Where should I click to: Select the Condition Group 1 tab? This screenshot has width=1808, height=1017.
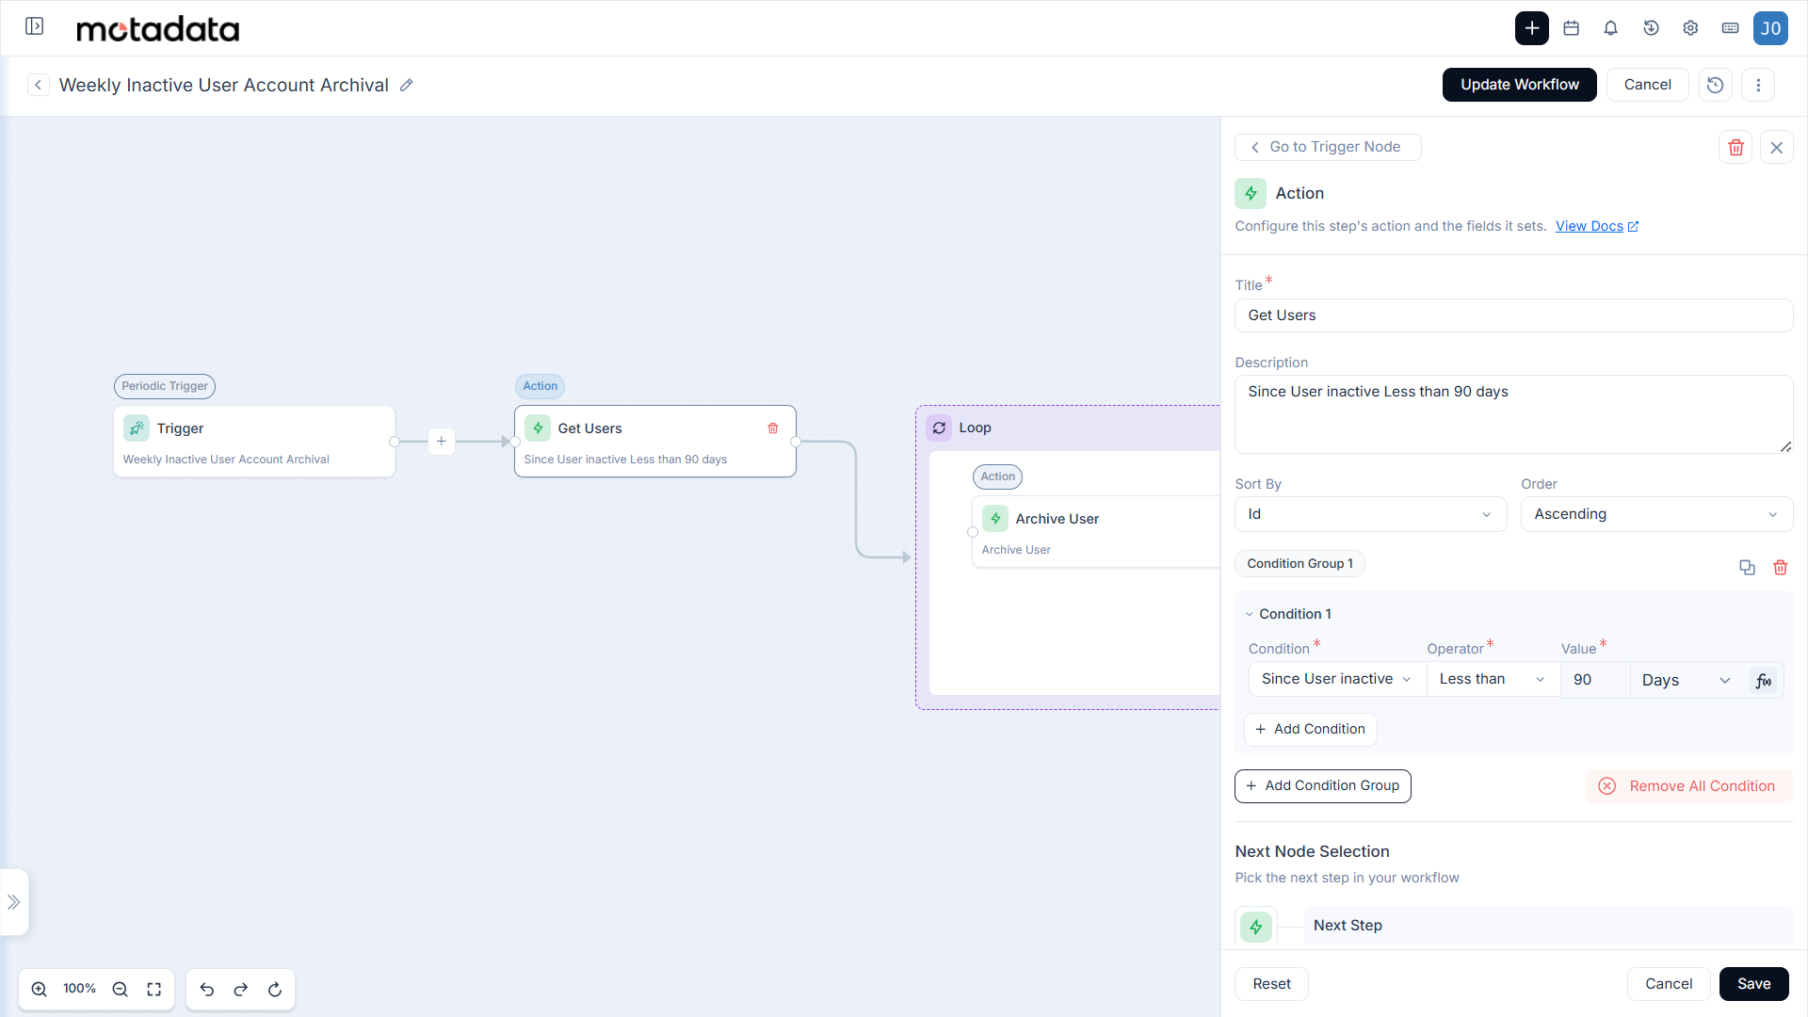pos(1299,564)
